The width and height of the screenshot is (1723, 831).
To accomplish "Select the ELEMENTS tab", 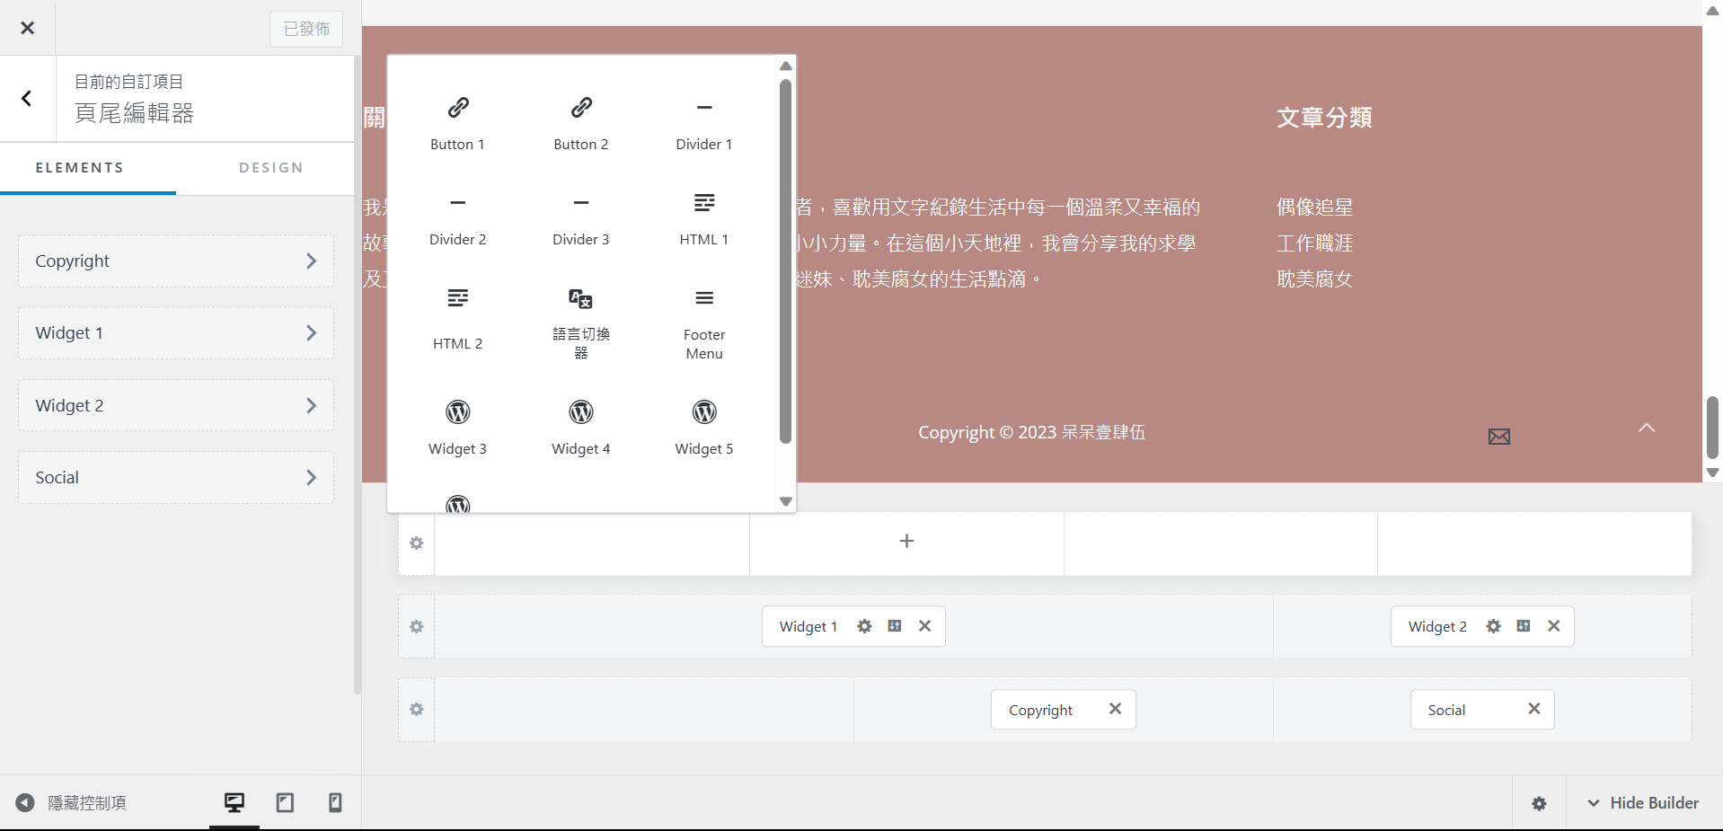I will [80, 168].
